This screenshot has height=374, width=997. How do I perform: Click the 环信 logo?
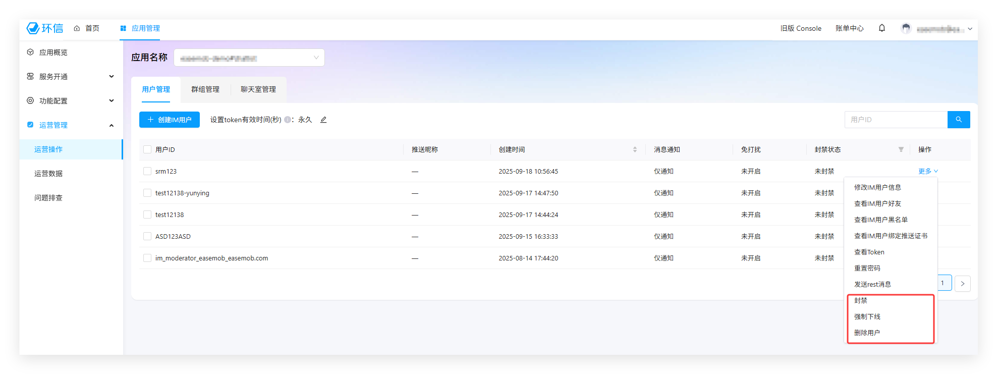click(45, 28)
